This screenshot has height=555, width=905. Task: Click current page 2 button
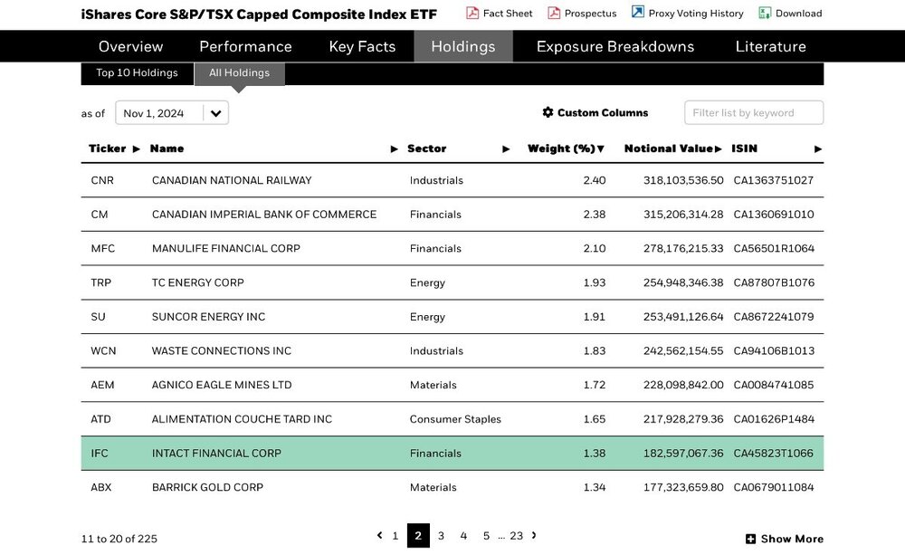[418, 535]
